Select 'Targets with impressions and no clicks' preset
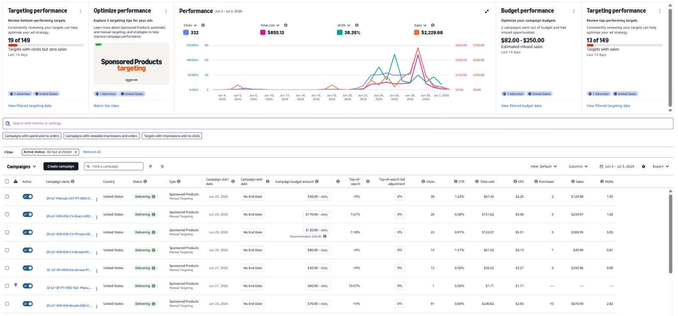Image resolution: width=678 pixels, height=316 pixels. click(172, 136)
